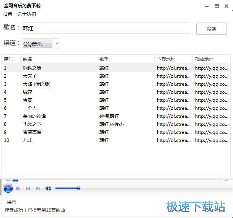Open the 设置 menu
This screenshot has height=218, width=233.
[x=8, y=14]
